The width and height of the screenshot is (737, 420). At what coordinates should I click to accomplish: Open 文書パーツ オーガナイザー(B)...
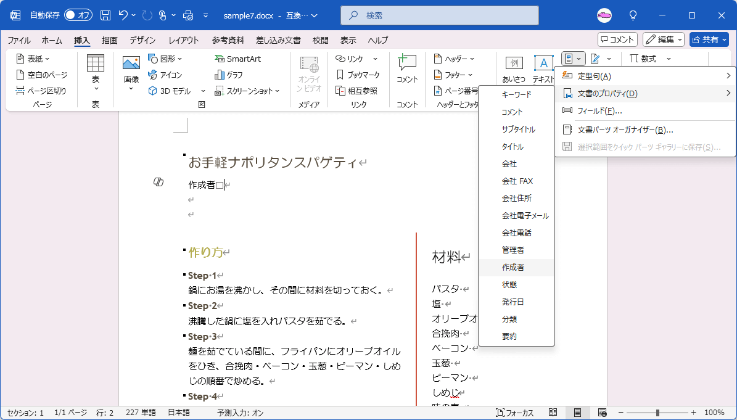[645, 130]
